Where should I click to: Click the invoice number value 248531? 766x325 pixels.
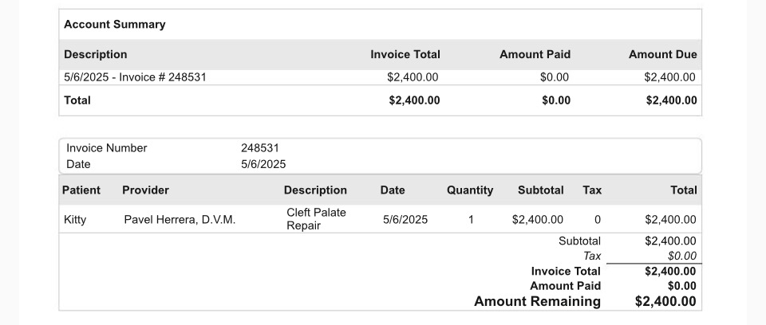260,148
